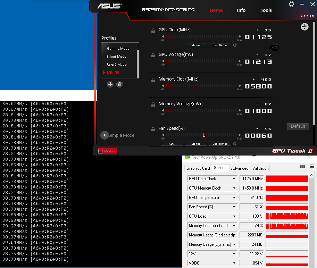Decrease GPU Voltage with left arrow
The width and height of the screenshot is (317, 268).
(163, 61)
